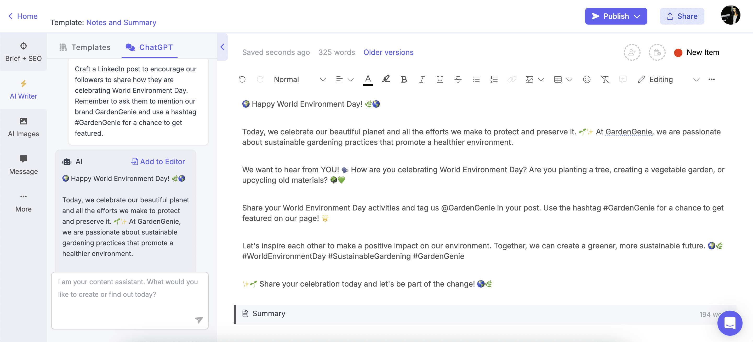Choose the font color A swatch
Image resolution: width=753 pixels, height=342 pixels.
(x=368, y=80)
